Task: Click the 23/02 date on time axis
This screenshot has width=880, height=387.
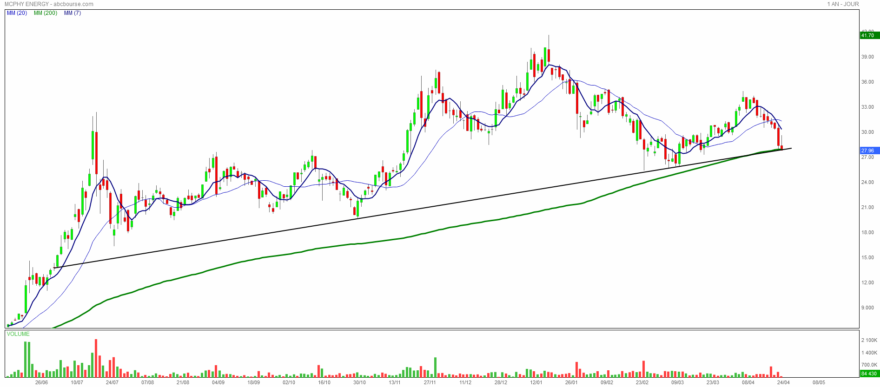Action: pyautogui.click(x=642, y=383)
